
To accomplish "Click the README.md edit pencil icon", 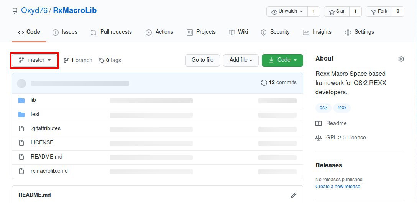I will 294,195.
